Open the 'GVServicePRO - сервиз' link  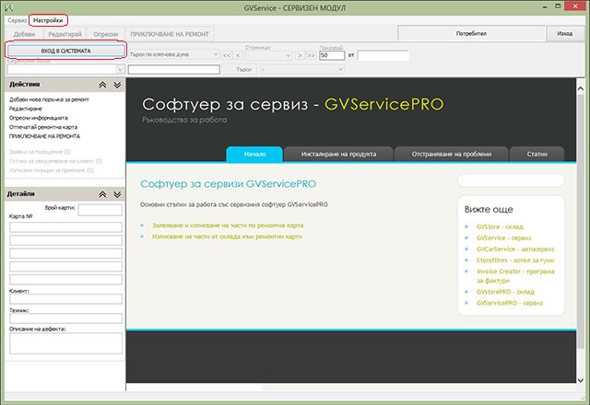point(510,303)
